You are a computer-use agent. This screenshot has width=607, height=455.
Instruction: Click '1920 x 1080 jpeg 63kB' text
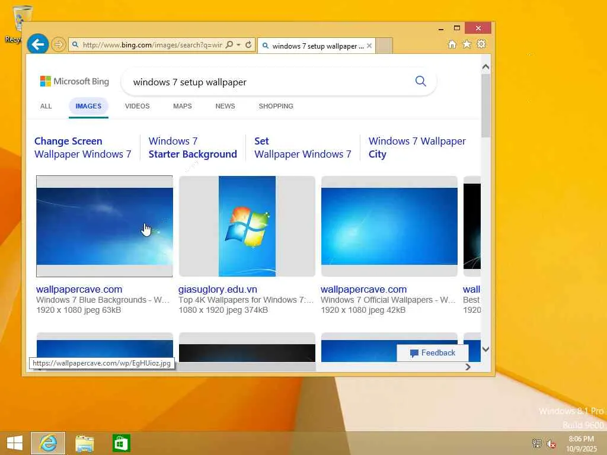(x=79, y=310)
